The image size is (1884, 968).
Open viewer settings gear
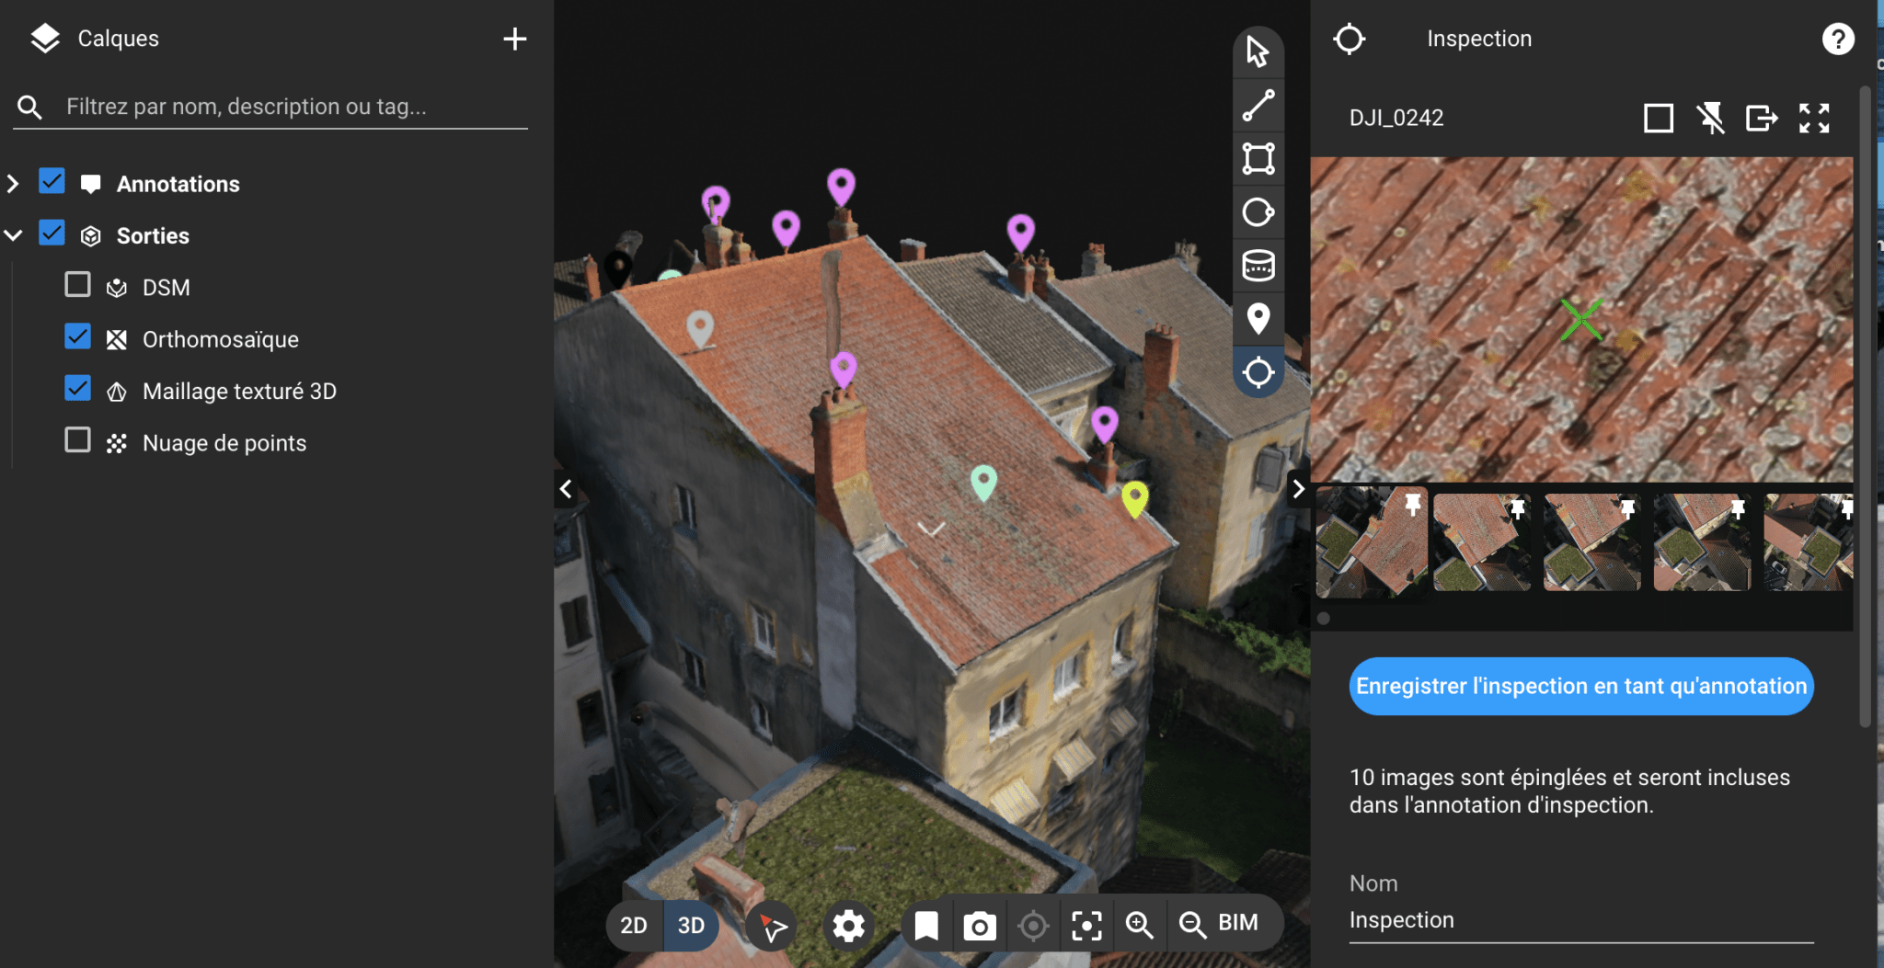pyautogui.click(x=848, y=926)
